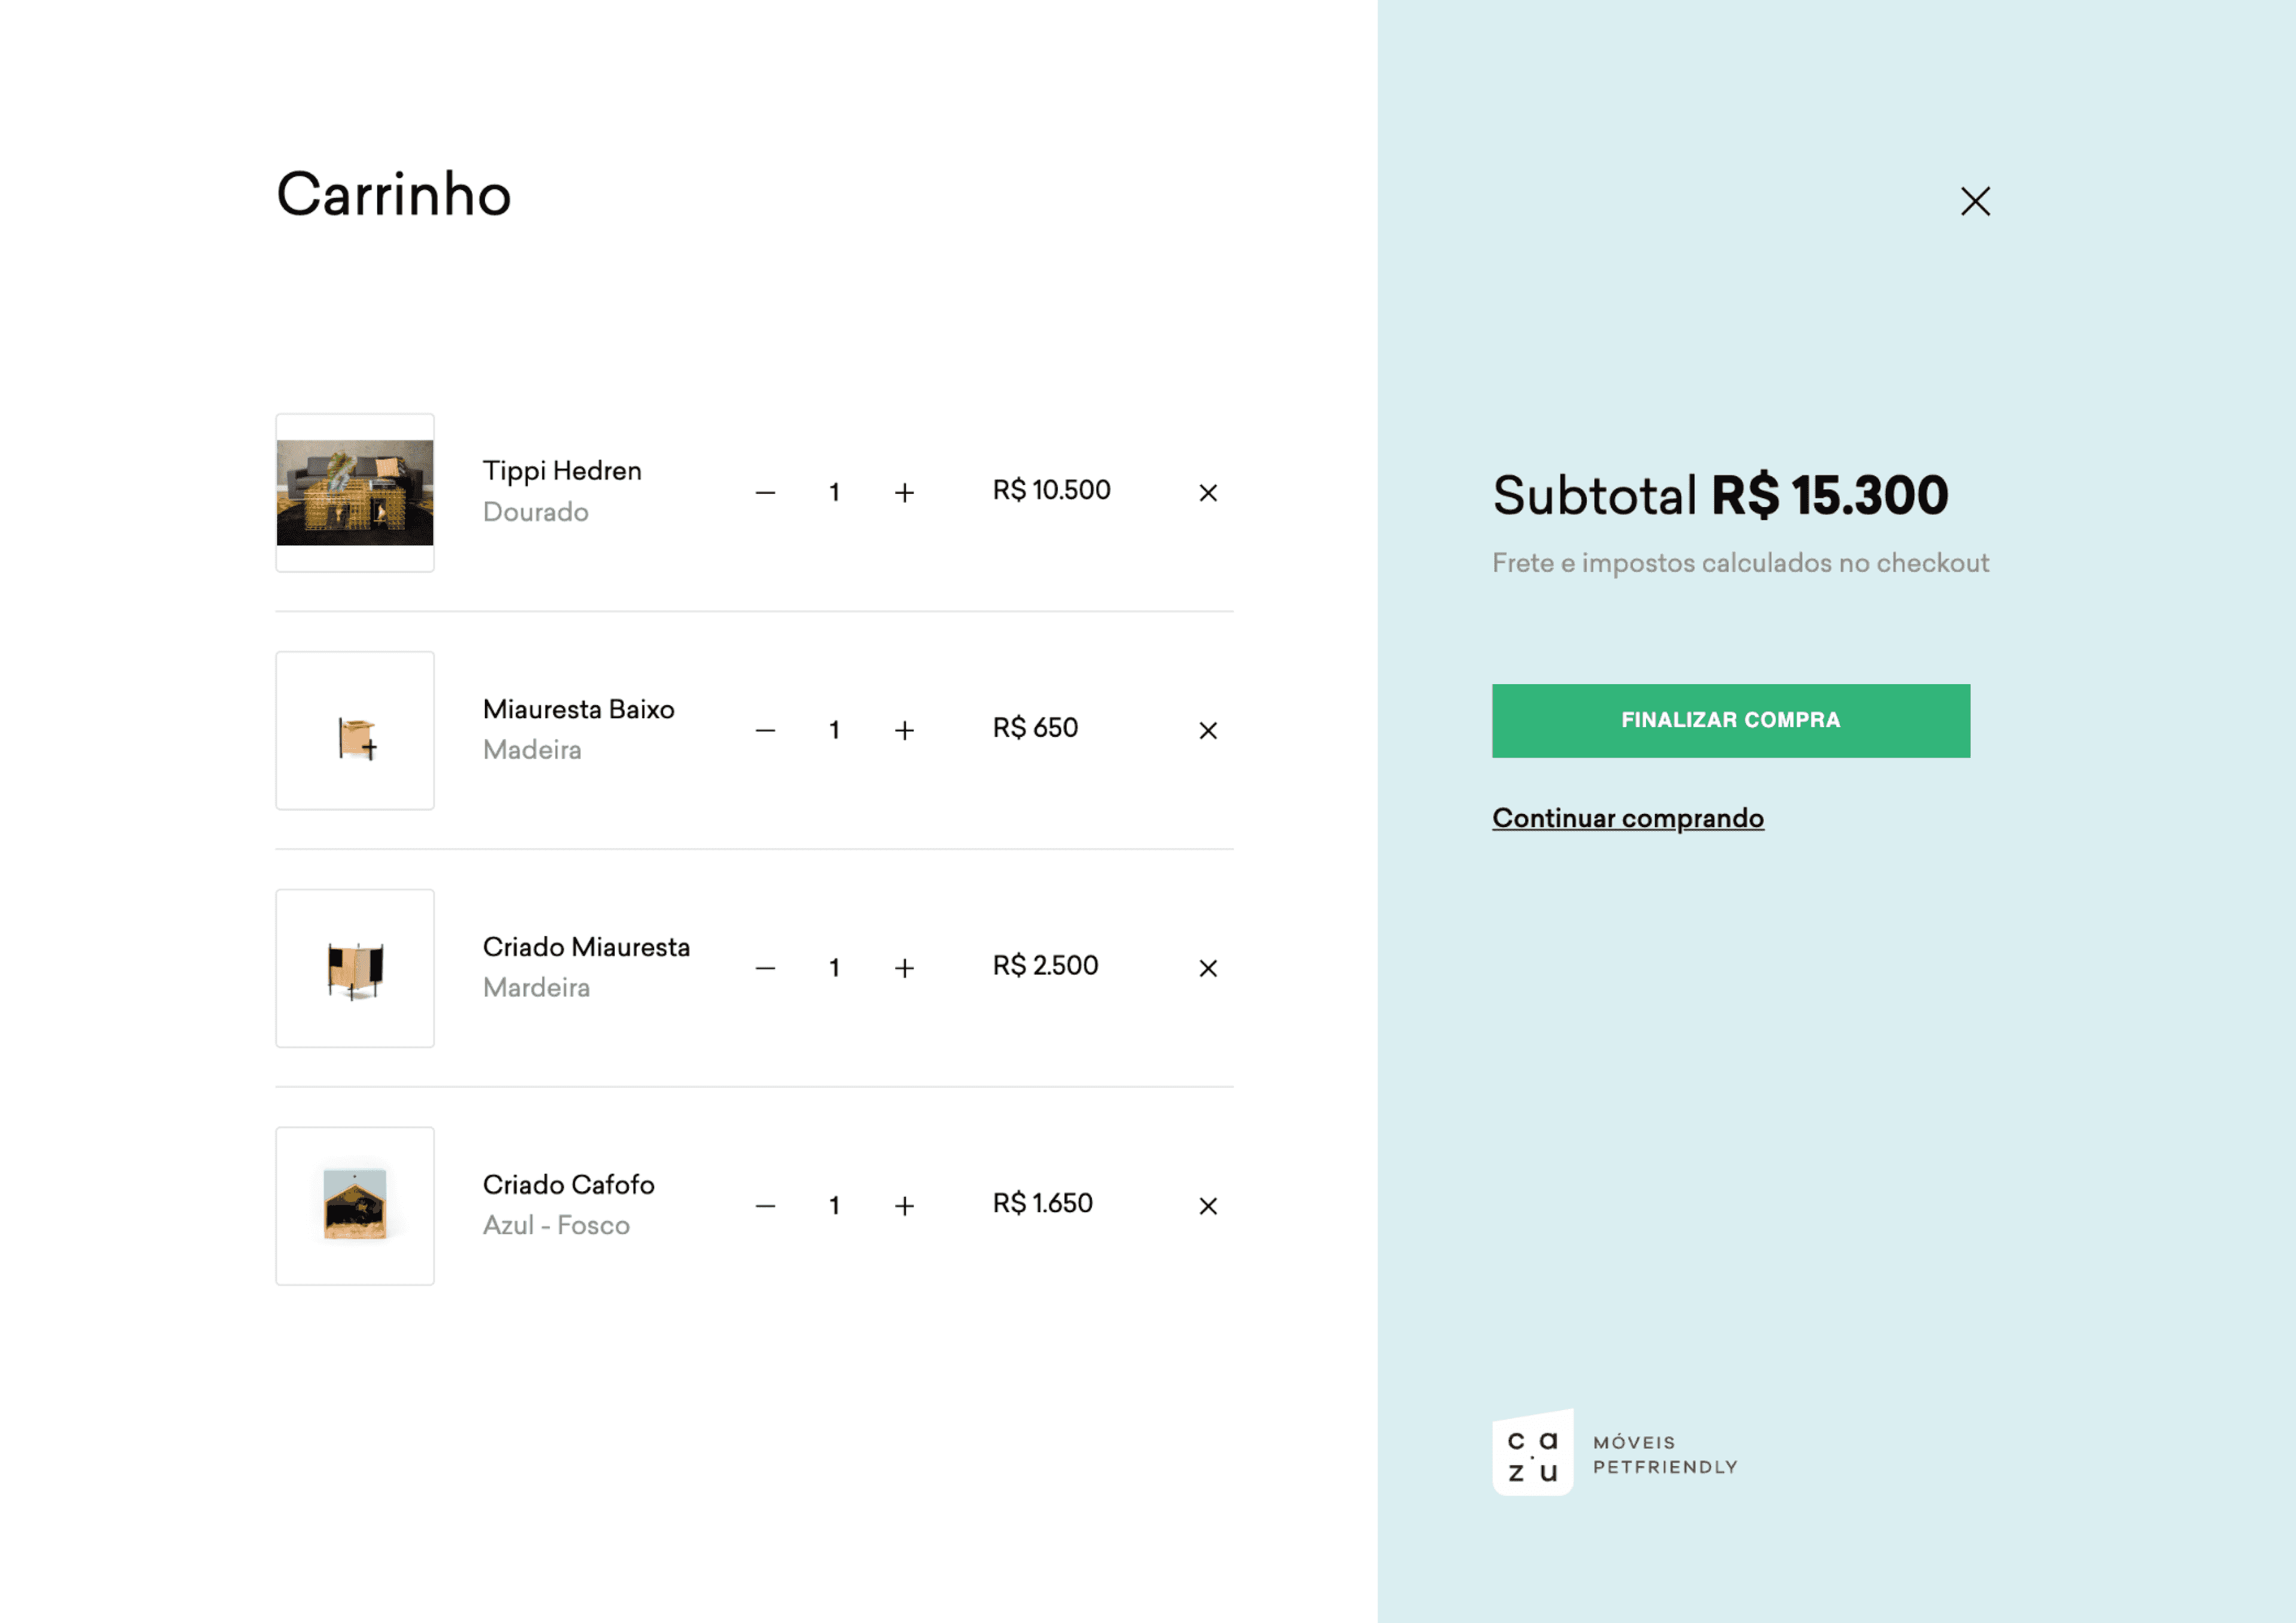Viewport: 2296px width, 1623px height.
Task: Decrease Criado Cafofo quantity
Action: click(765, 1206)
